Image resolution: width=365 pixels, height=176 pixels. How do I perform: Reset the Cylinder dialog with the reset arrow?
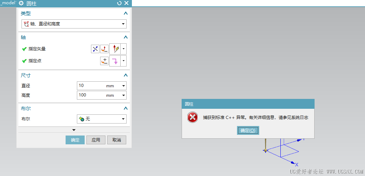point(119,3)
